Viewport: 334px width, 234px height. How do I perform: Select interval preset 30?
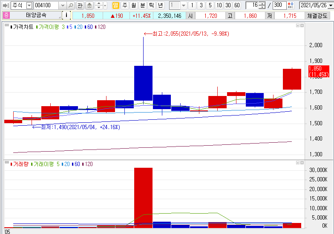click(x=228, y=5)
